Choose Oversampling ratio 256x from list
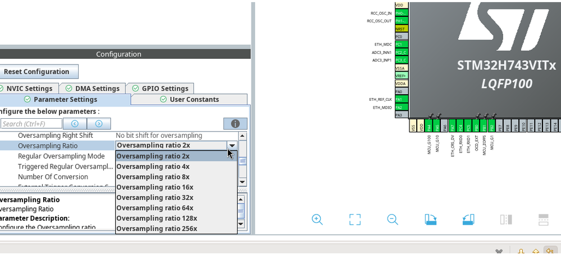 [176, 229]
